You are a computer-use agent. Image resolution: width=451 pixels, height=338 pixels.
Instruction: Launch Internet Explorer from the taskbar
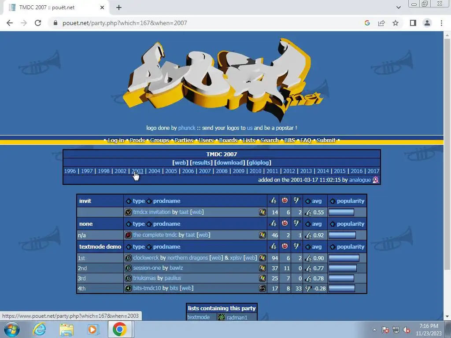(39, 329)
